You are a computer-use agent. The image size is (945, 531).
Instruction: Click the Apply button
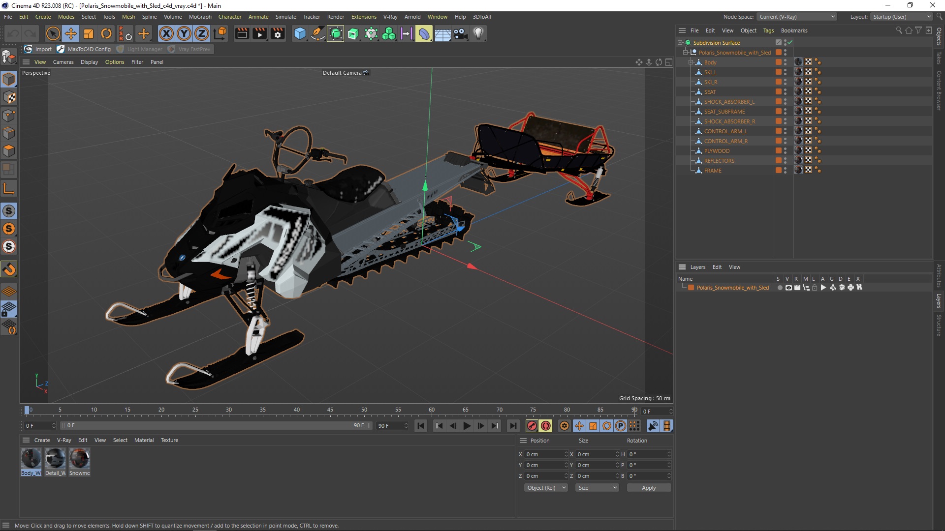click(649, 488)
